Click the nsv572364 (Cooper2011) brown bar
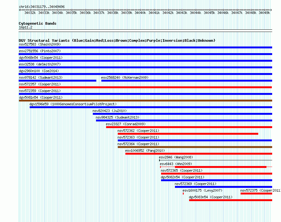 pos(195,147)
